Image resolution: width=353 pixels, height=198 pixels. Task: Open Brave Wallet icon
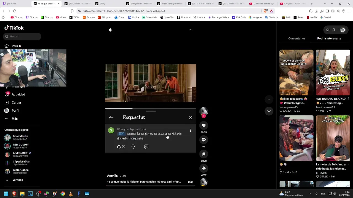pyautogui.click(x=333, y=11)
